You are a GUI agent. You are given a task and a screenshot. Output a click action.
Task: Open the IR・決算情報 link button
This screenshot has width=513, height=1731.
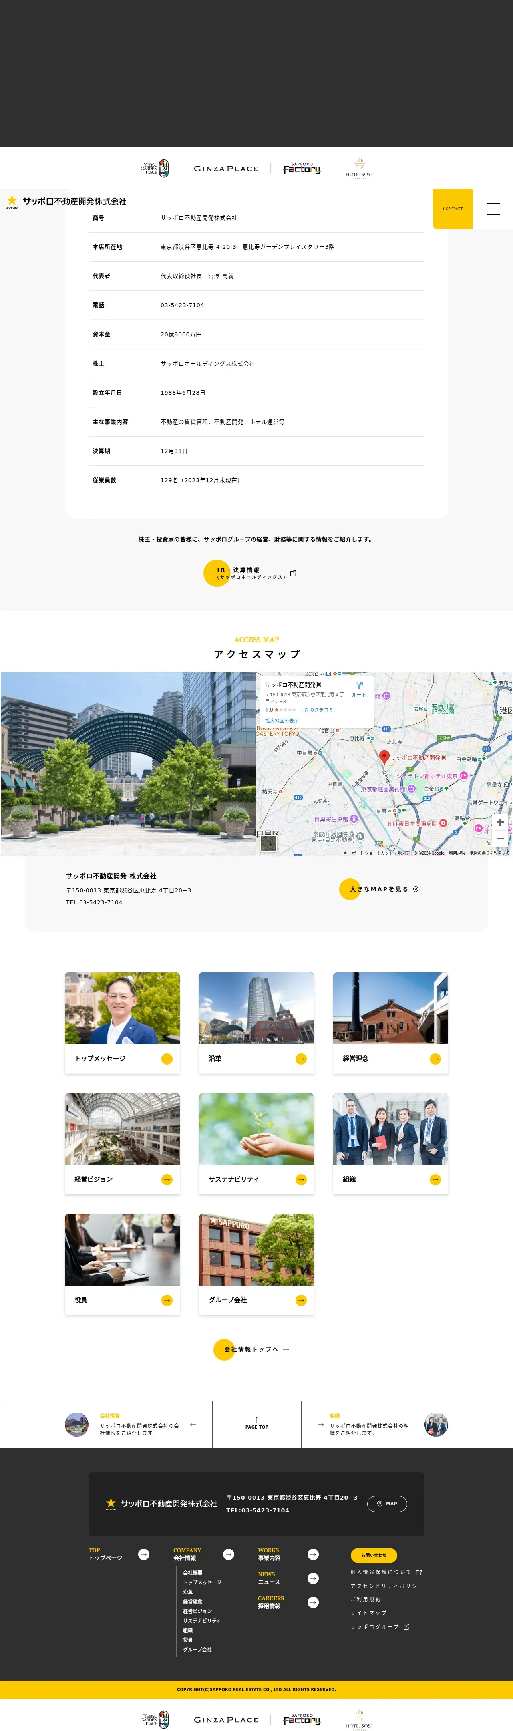pyautogui.click(x=249, y=573)
